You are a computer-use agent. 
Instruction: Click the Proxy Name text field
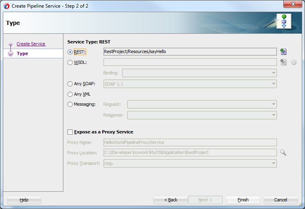(x=190, y=142)
